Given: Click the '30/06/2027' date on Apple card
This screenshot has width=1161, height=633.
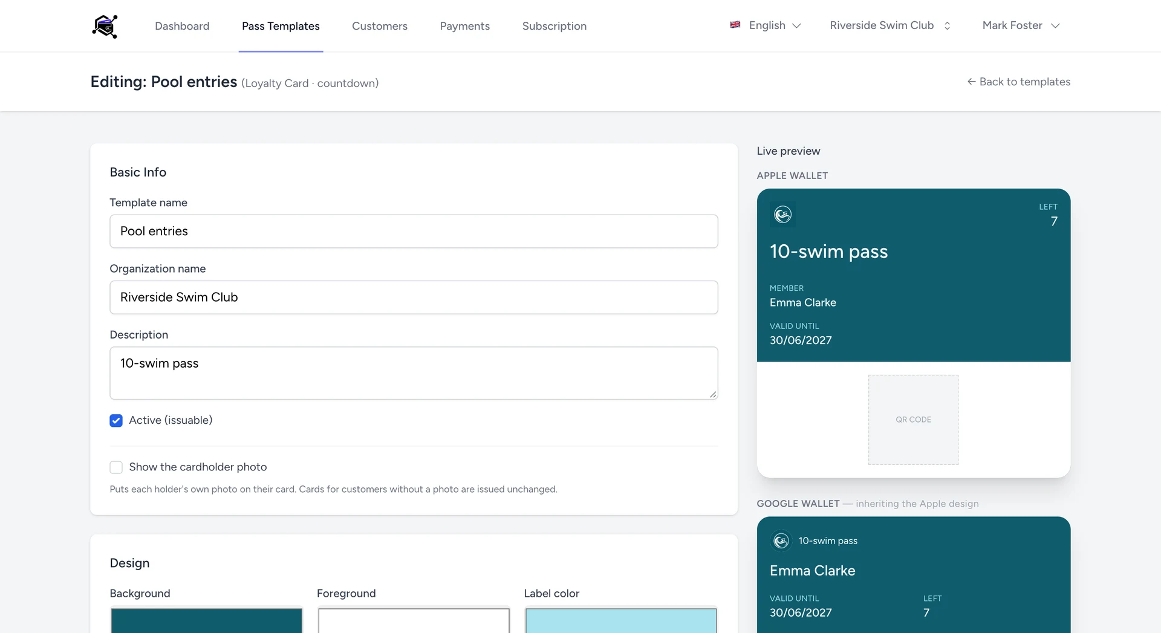Looking at the screenshot, I should pos(801,340).
